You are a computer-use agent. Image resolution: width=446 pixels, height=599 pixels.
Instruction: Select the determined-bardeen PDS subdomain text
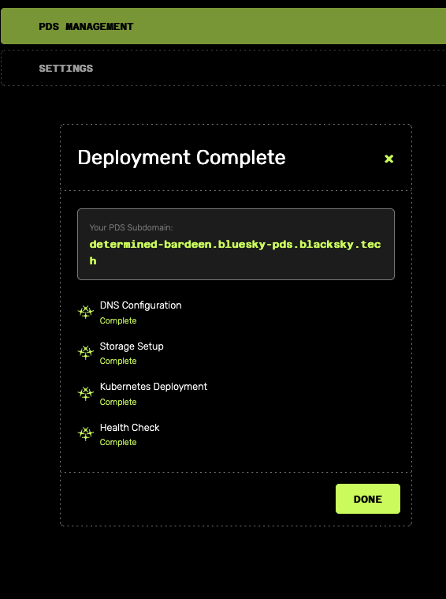[x=235, y=253]
